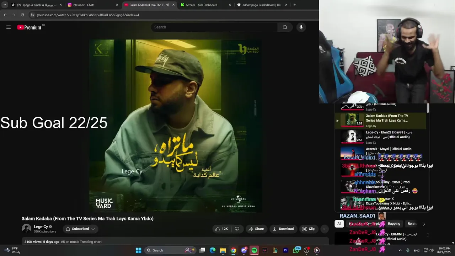The width and height of the screenshot is (455, 256).
Task: Open the Subscribed notification dropdown
Action: coord(81,229)
